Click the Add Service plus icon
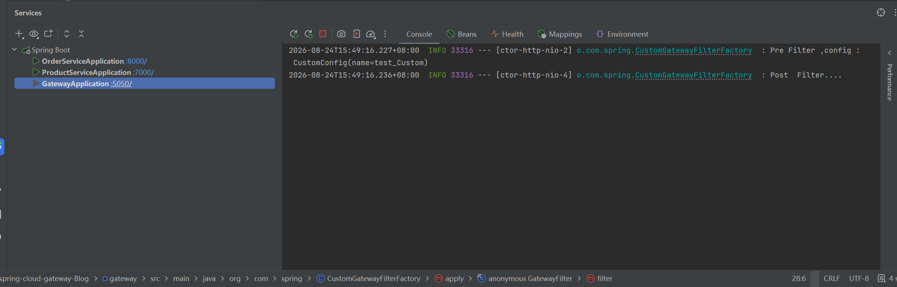 tap(19, 34)
